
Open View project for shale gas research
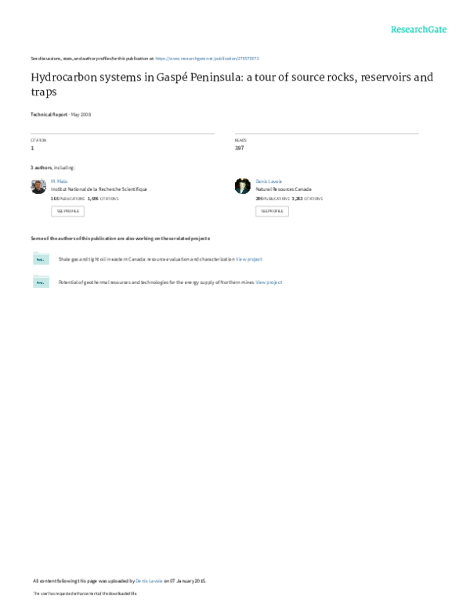pos(249,259)
